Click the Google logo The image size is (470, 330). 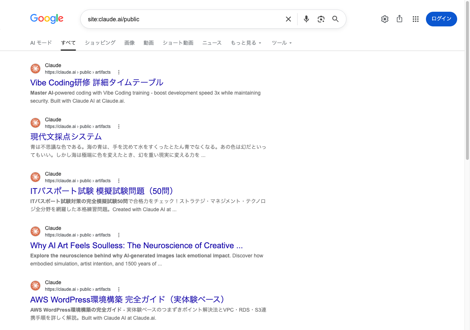click(x=47, y=19)
